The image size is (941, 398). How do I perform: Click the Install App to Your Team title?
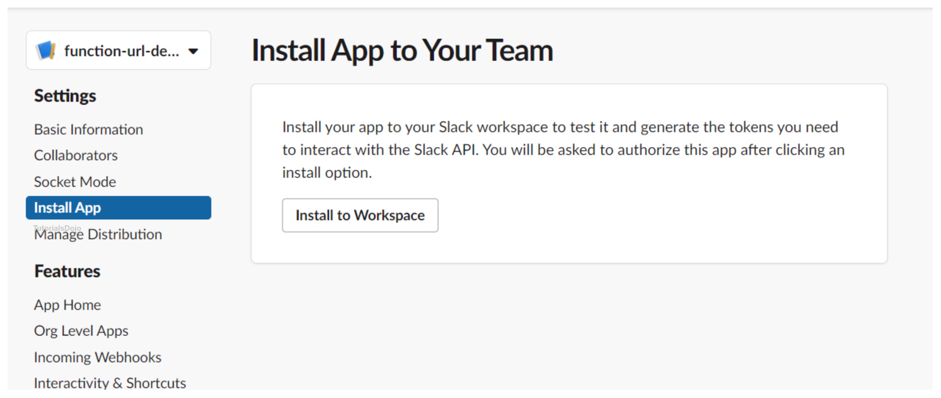[402, 51]
